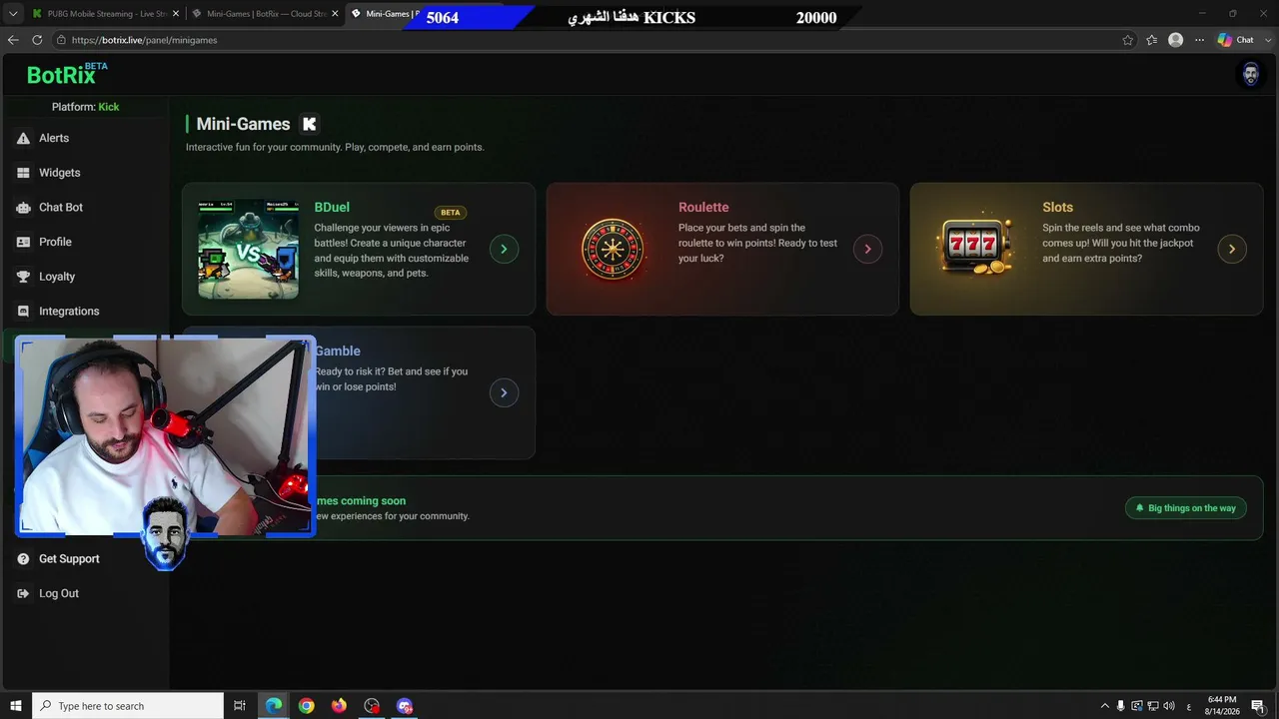1279x719 pixels.
Task: Click the Windows search box
Action: pos(128,706)
